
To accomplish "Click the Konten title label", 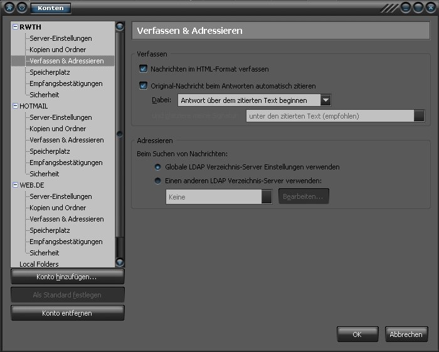I will [50, 8].
